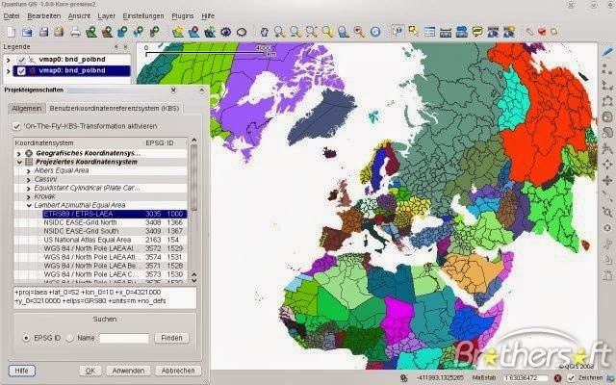The height and width of the screenshot is (385, 616).
Task: Click the OK button
Action: click(x=90, y=371)
